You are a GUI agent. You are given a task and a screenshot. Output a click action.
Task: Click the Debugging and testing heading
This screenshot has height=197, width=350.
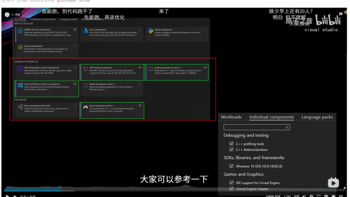(x=246, y=135)
